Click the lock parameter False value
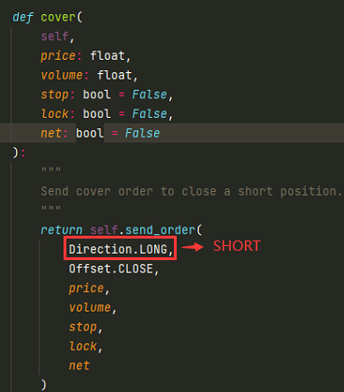The width and height of the screenshot is (344, 392). click(x=150, y=114)
